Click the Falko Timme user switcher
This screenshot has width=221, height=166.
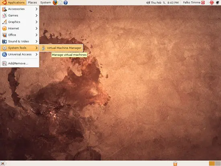pos(192,2)
